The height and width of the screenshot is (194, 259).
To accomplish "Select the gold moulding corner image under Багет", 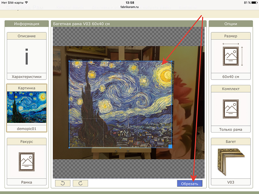I will [x=231, y=161].
